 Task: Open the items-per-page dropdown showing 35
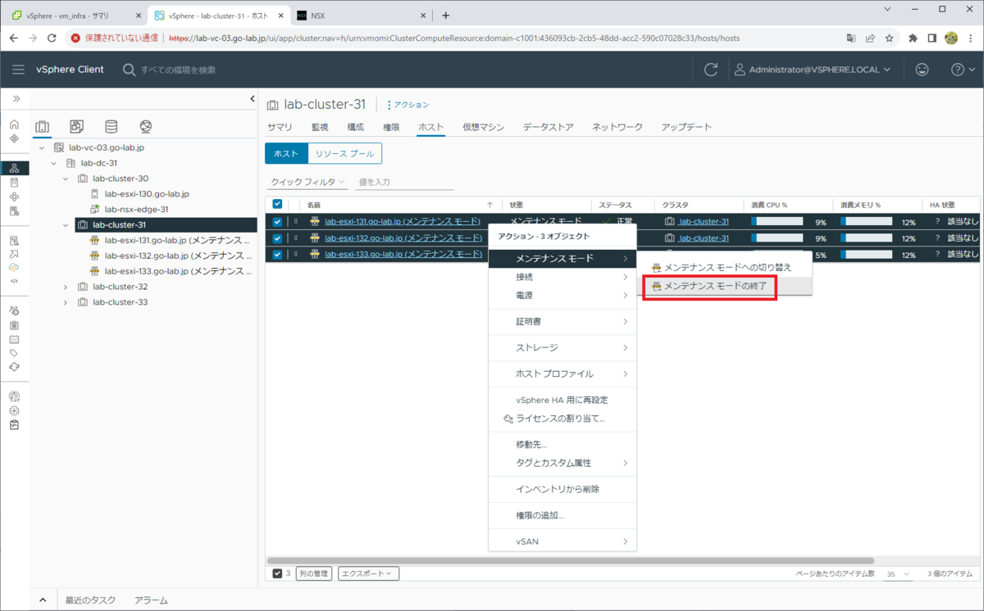tap(898, 574)
